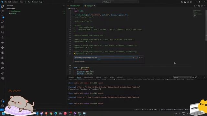The height and width of the screenshot is (116, 207).
Task: Click the CRLF line ending status item
Action: coord(156,110)
